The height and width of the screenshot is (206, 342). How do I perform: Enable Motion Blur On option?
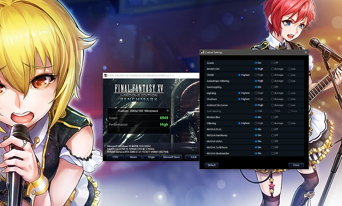(x=258, y=117)
